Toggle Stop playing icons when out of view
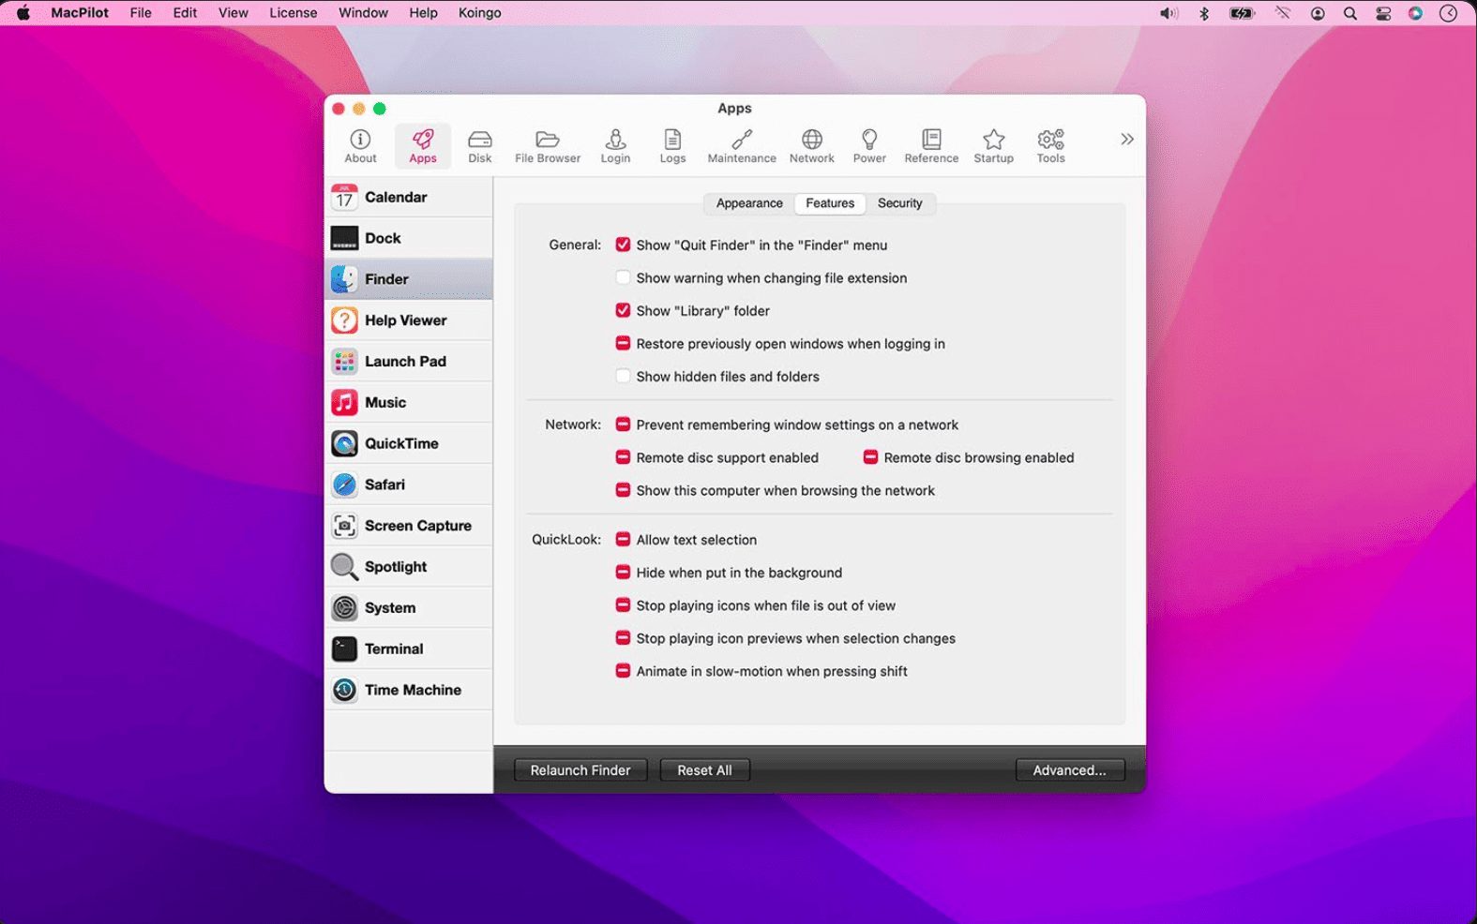This screenshot has width=1477, height=924. [x=623, y=604]
